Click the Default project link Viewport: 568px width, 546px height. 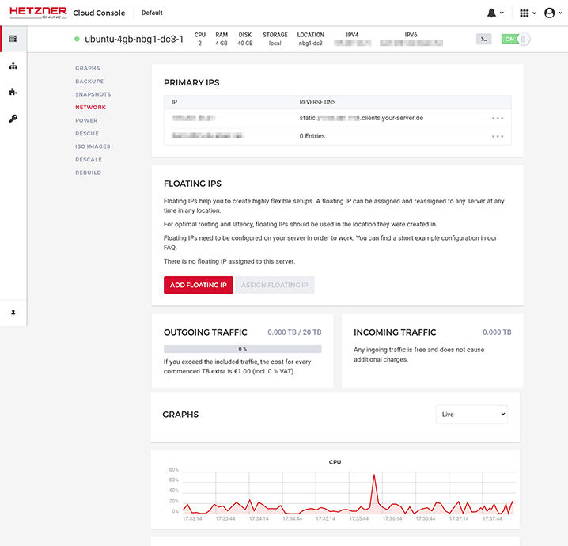(x=152, y=13)
